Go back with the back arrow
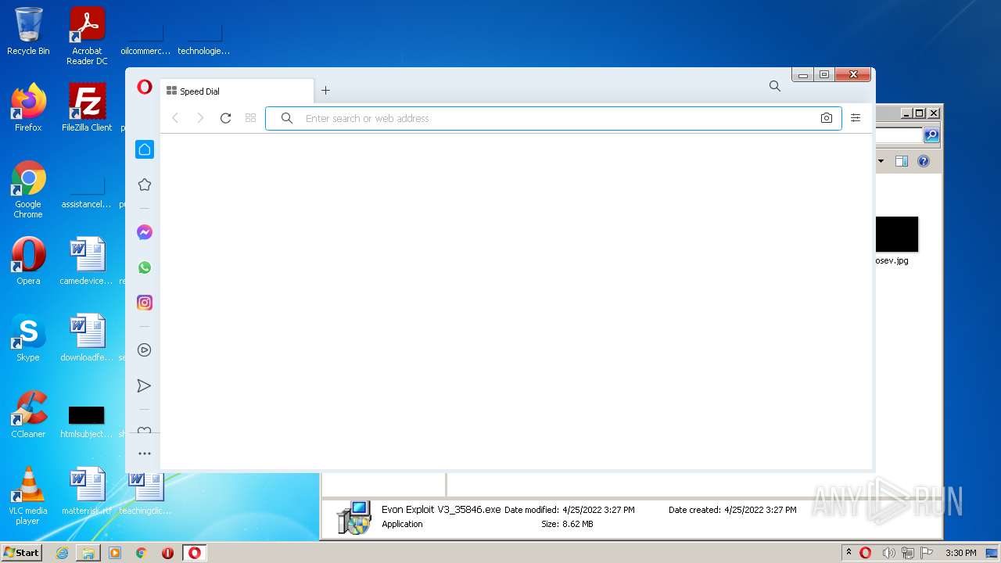The image size is (1001, 563). click(175, 118)
